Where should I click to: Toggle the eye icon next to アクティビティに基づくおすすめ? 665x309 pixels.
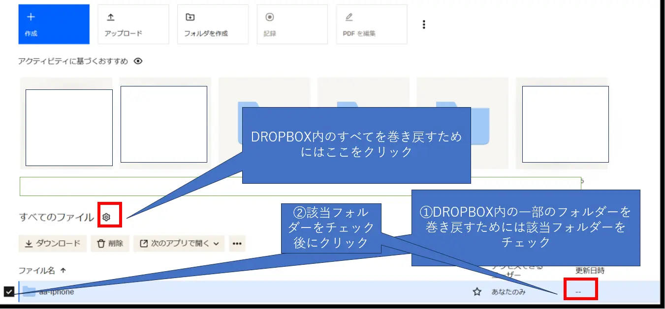(138, 61)
